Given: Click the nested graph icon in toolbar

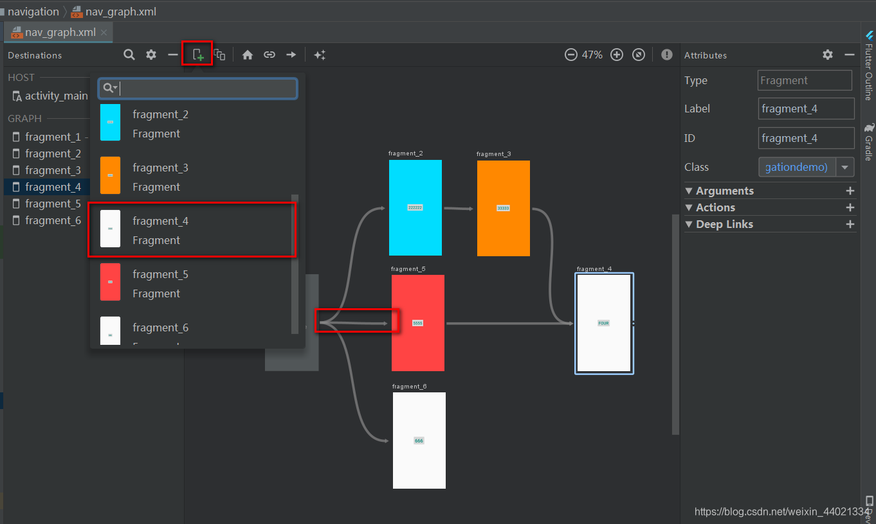Looking at the screenshot, I should [x=220, y=55].
